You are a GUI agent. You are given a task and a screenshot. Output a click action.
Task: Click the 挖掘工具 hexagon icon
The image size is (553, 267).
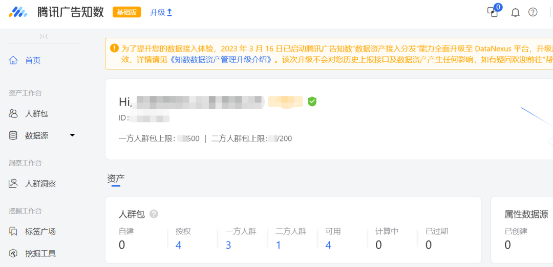[13, 253]
